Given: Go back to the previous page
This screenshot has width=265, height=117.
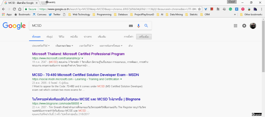Looking at the screenshot, I should 3,9.
